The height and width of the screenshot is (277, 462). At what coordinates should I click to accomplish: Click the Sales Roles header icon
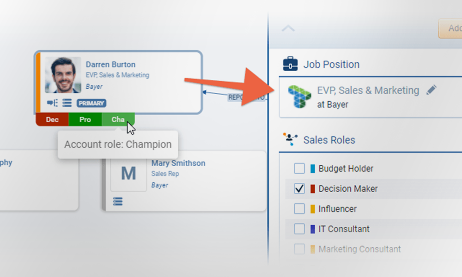pos(290,139)
